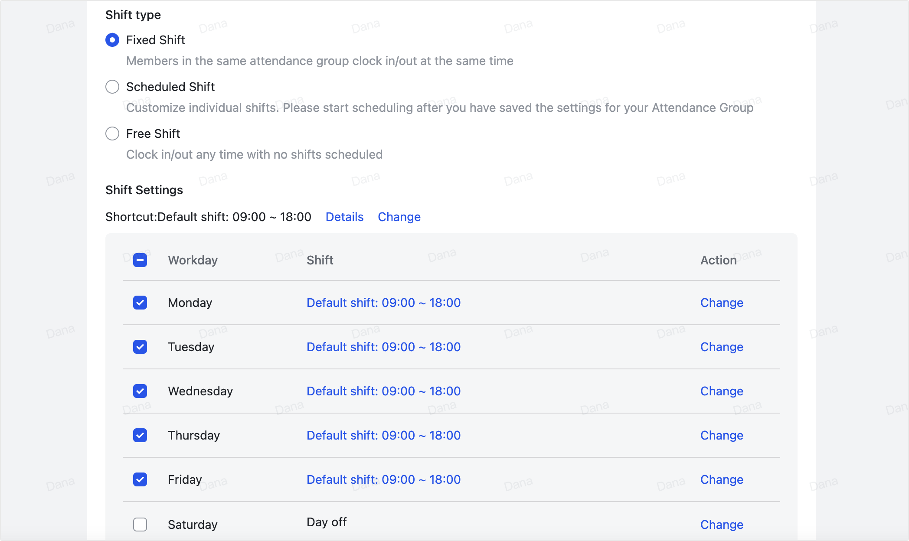Click the 'Monday' row label
Screen dimensions: 909x541
[190, 303]
